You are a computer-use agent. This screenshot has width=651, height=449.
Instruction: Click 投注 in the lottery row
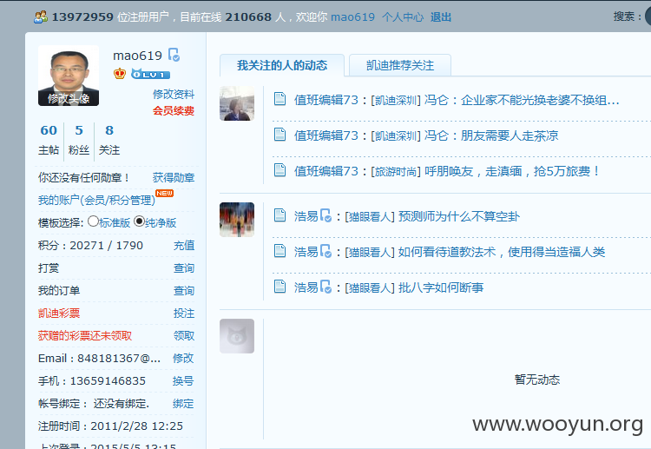[x=184, y=314]
